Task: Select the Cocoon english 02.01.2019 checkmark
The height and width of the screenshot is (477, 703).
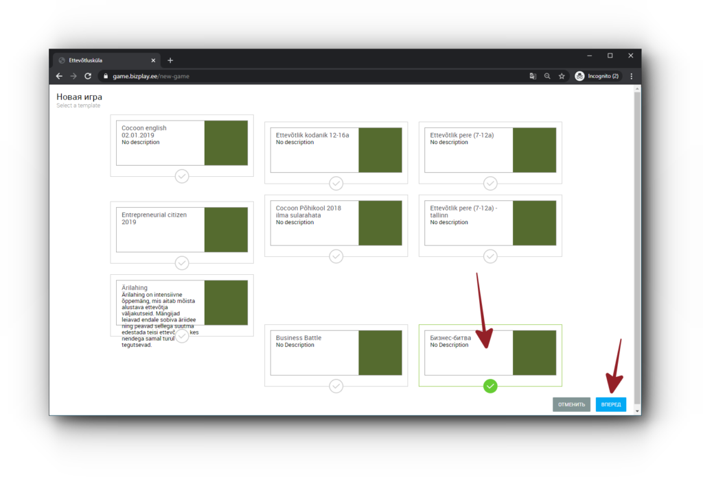Action: 182,176
